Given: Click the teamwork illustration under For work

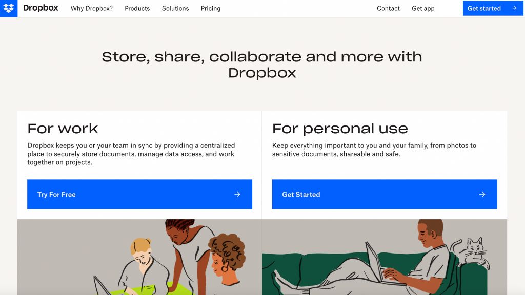Looking at the screenshot, I should tap(139, 257).
